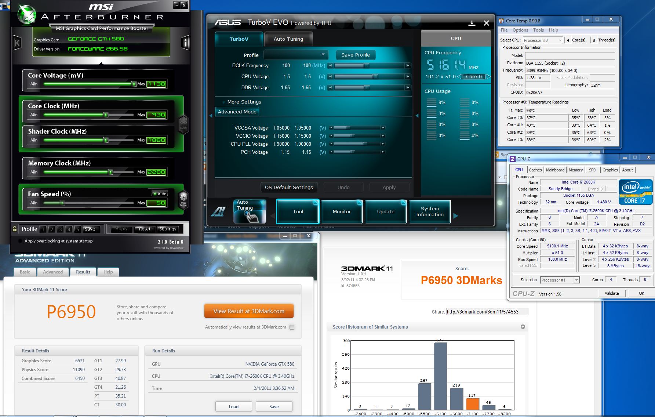Select Afterburner profile slot 1
This screenshot has height=417, width=655.
coord(43,229)
